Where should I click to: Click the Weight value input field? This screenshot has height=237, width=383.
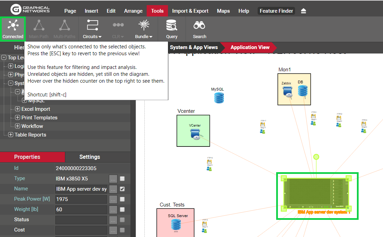[81, 210]
